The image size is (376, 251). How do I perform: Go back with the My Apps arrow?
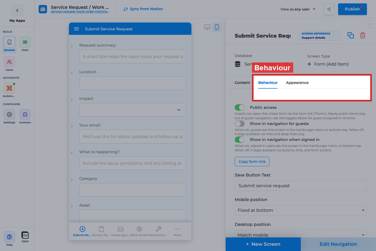pyautogui.click(x=17, y=10)
